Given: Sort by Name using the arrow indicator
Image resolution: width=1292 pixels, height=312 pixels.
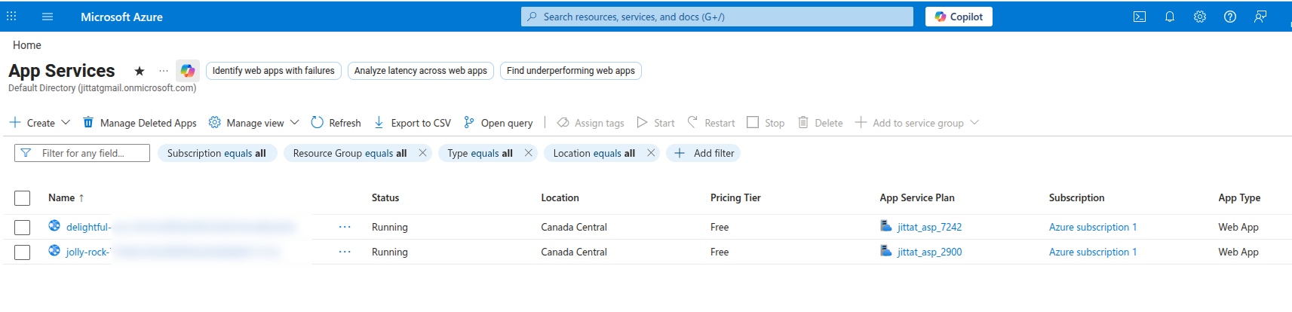Looking at the screenshot, I should [x=81, y=198].
